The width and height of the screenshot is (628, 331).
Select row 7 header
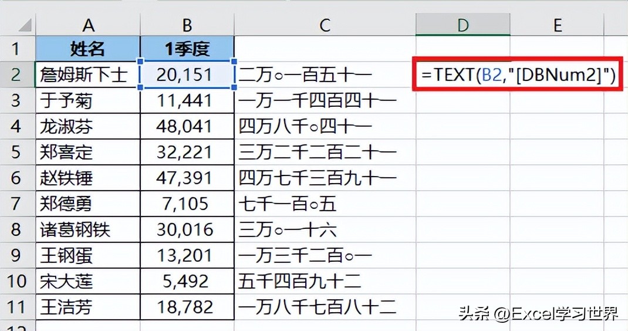coord(18,204)
